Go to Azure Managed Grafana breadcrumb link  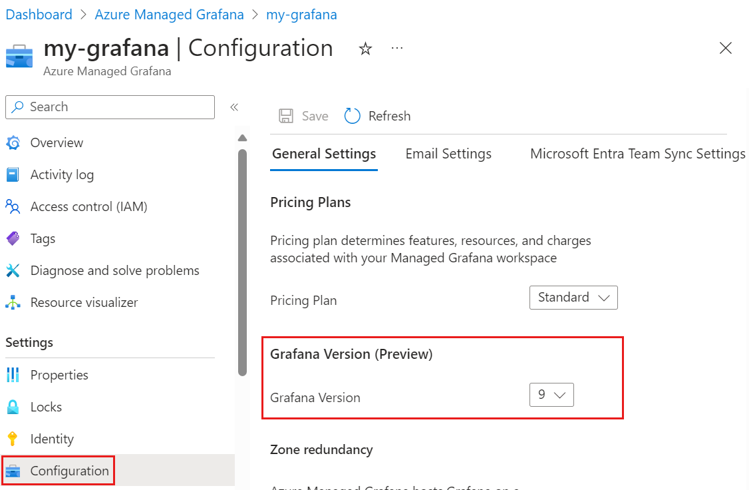click(x=169, y=14)
